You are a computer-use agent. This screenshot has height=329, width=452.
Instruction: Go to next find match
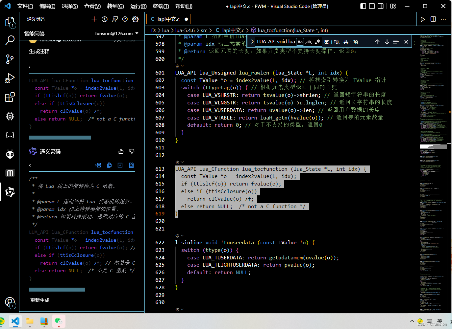[x=387, y=42]
